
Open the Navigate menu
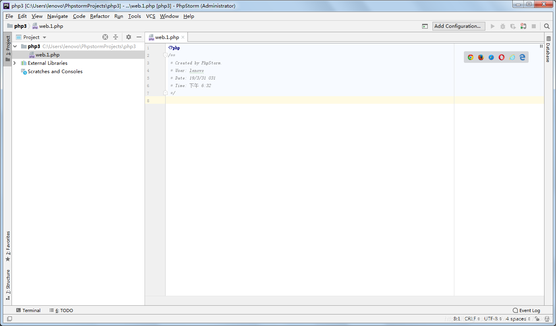coord(58,16)
